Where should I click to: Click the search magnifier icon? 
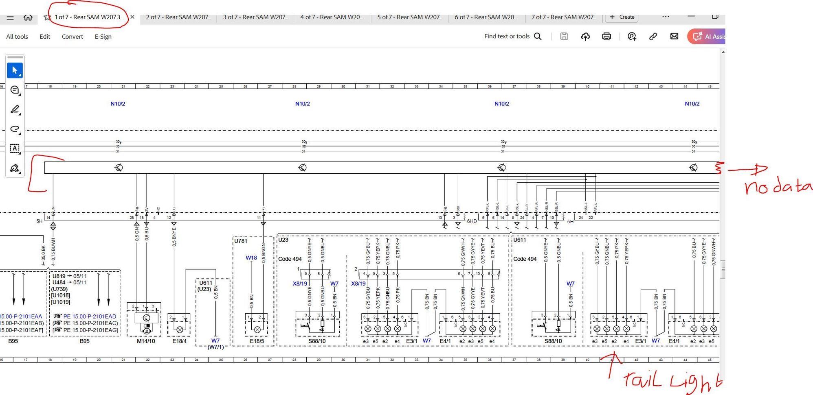538,37
